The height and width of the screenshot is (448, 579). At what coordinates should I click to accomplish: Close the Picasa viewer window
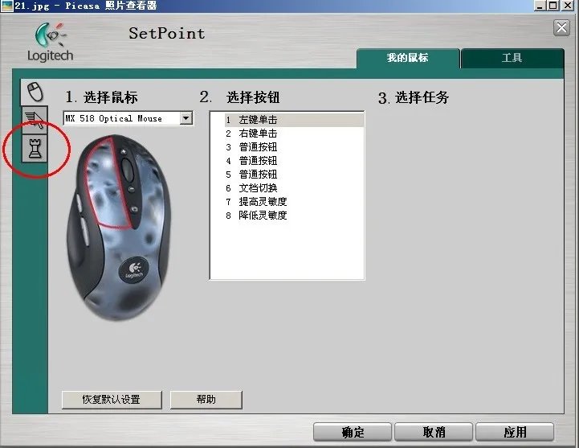pyautogui.click(x=568, y=6)
